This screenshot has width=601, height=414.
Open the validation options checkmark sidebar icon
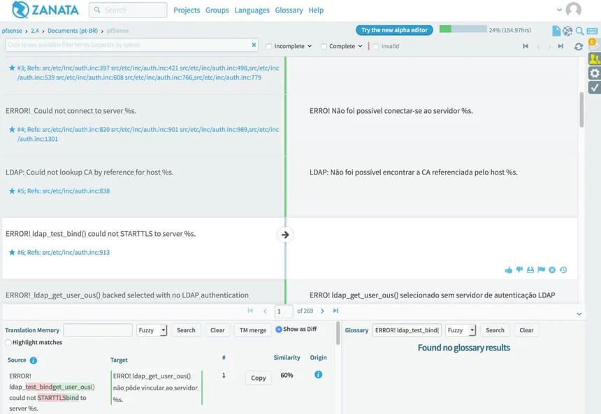(x=594, y=87)
